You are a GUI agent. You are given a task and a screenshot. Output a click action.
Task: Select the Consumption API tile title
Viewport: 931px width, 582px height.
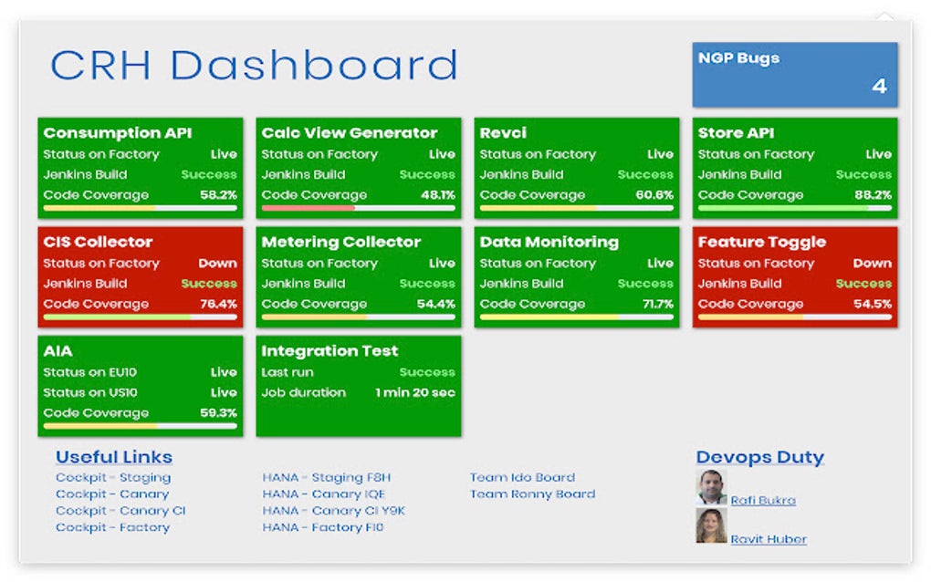tap(118, 133)
